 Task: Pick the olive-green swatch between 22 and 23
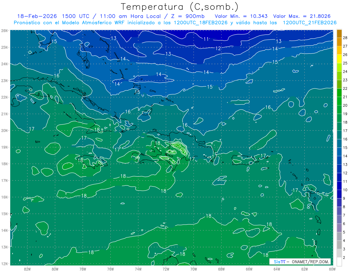[339, 84]
